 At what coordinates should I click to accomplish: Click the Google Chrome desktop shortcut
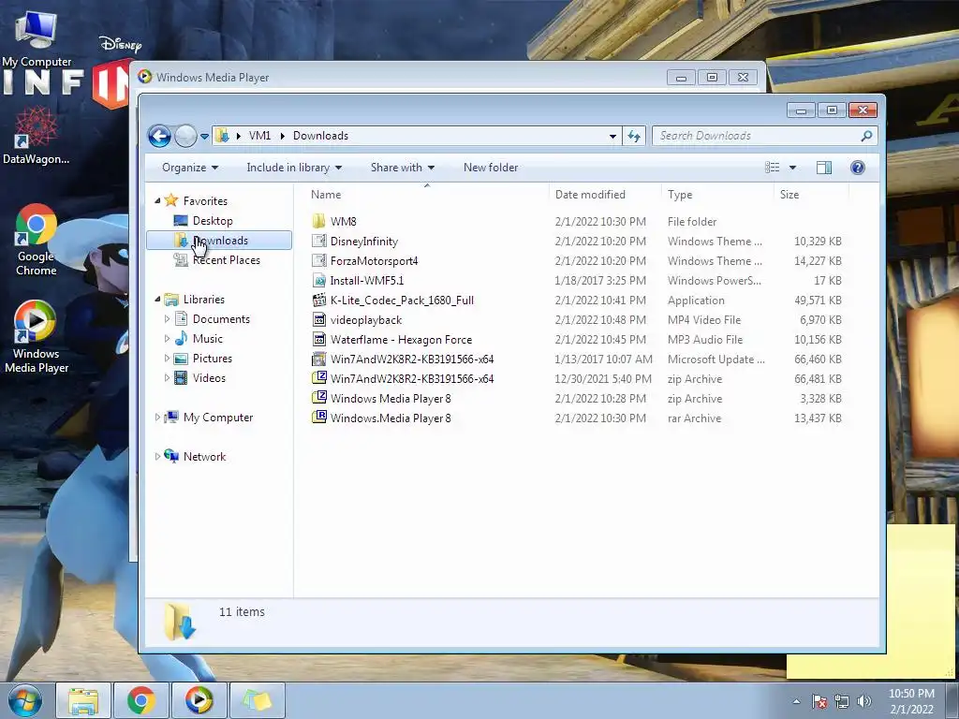(37, 240)
